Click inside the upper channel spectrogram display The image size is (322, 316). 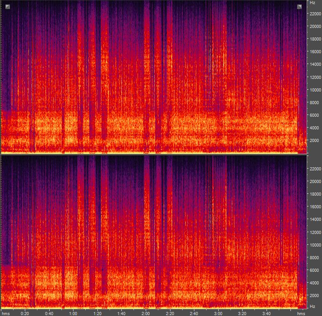(154, 77)
